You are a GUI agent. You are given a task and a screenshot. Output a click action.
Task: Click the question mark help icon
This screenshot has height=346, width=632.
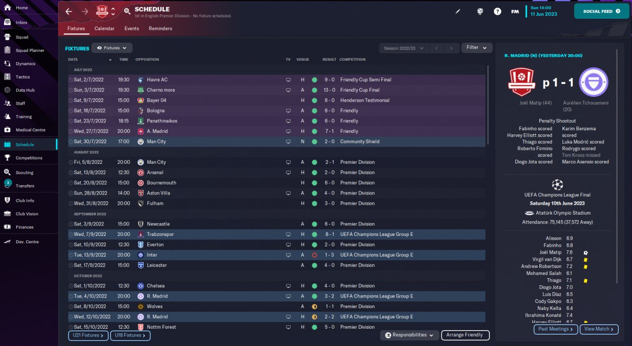coord(497,11)
